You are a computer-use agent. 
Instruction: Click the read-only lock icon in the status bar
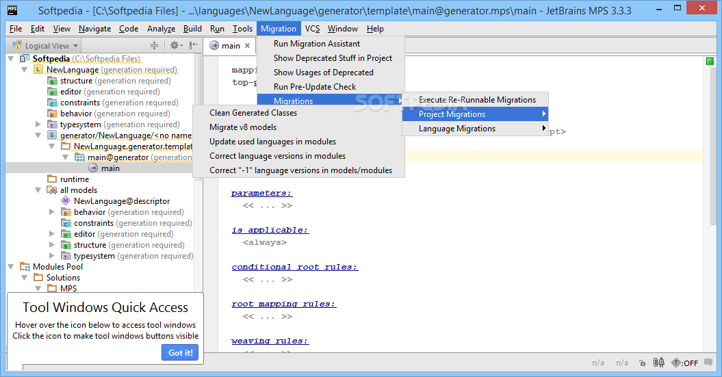tap(643, 363)
